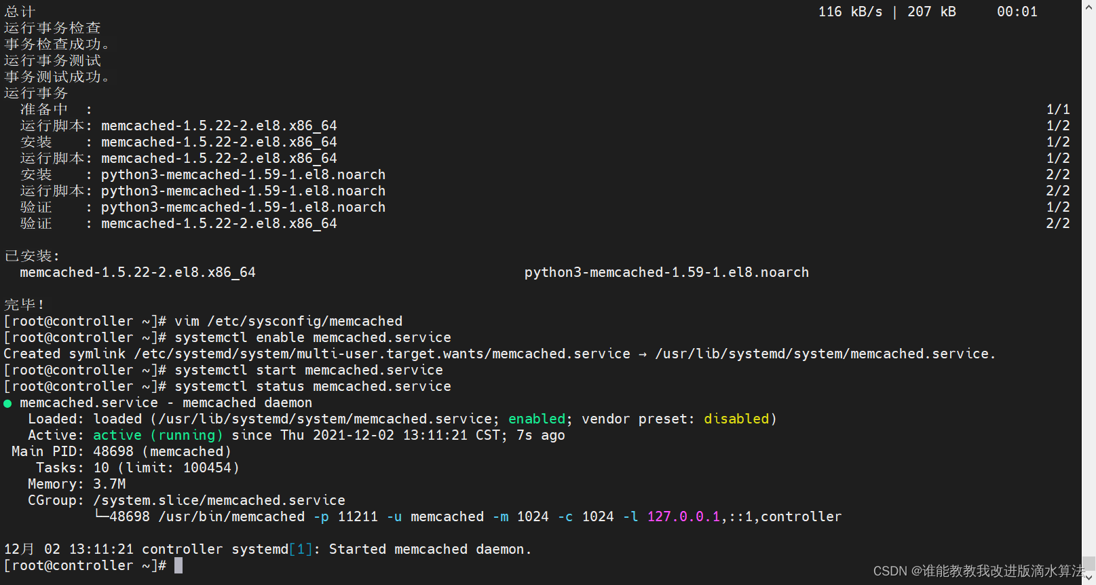Click the '准备中' row label
Viewport: 1096px width, 585px height.
pyautogui.click(x=44, y=109)
